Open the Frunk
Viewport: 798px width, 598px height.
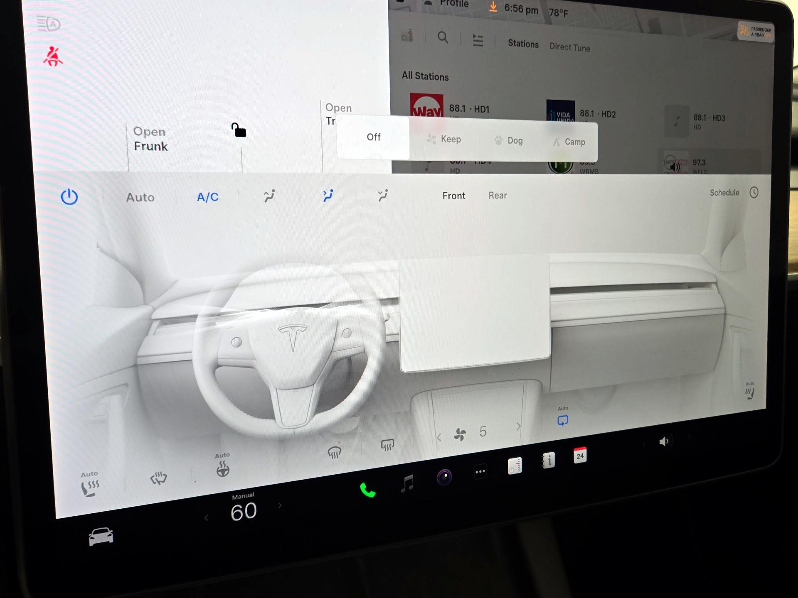(x=150, y=140)
